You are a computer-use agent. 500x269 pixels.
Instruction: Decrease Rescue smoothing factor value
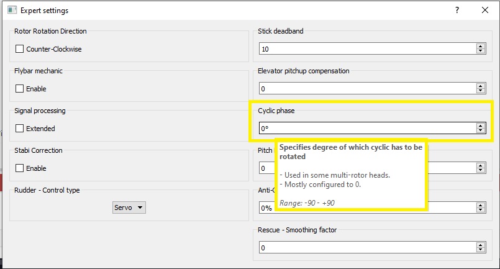pos(480,250)
